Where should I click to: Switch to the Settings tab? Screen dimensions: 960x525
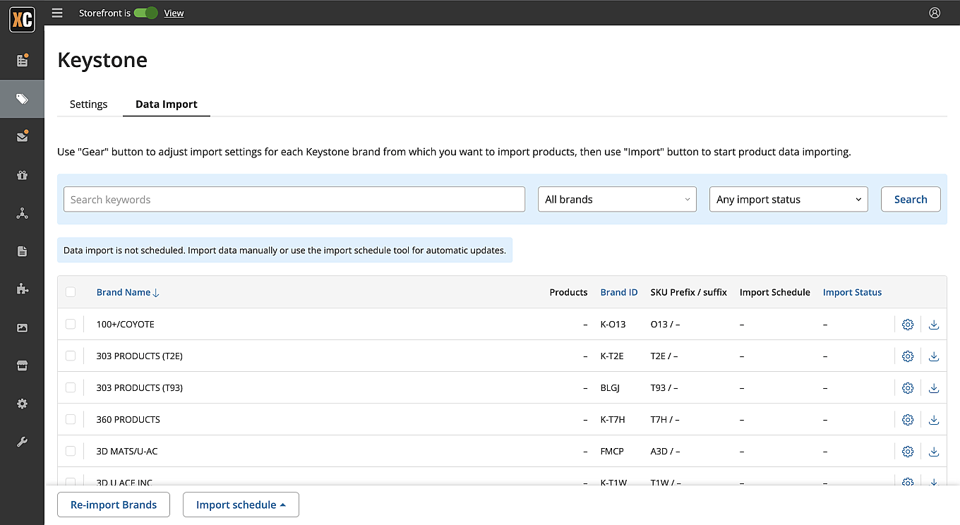click(x=89, y=104)
